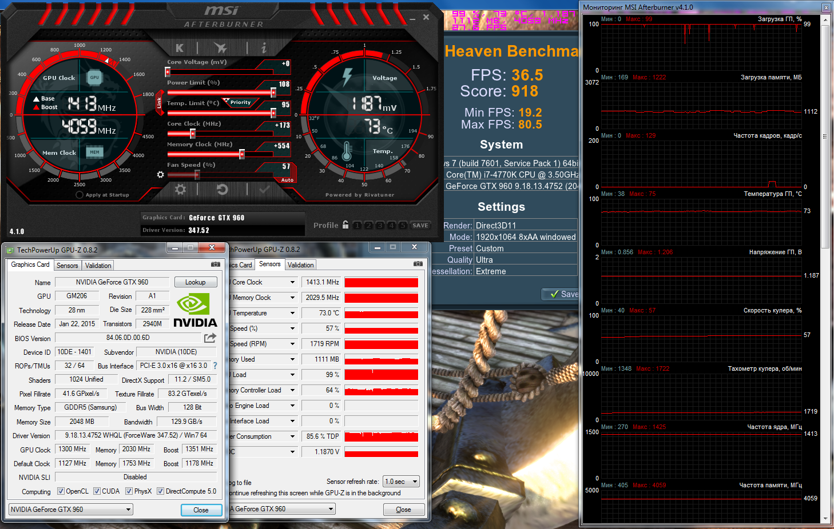834x529 pixels.
Task: Open the Temperature sensor dropdown arrow
Action: (292, 313)
